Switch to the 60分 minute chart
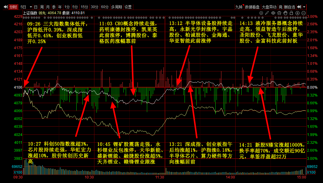323x183 pixels. point(105,7)
